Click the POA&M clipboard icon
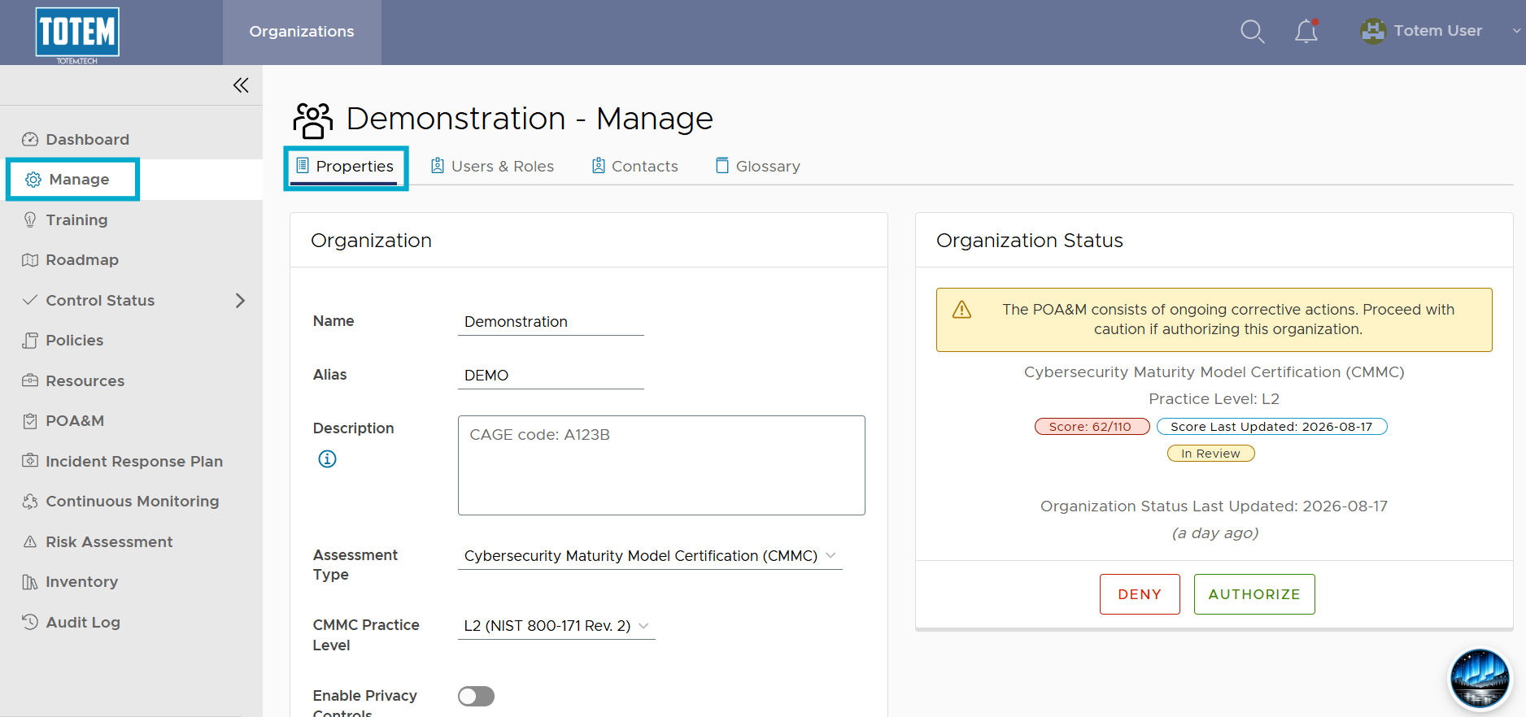 (x=30, y=421)
